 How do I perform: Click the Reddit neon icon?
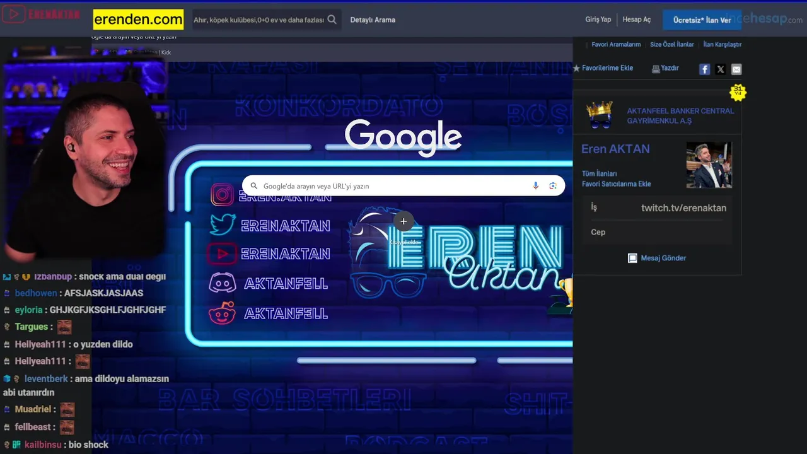[222, 313]
